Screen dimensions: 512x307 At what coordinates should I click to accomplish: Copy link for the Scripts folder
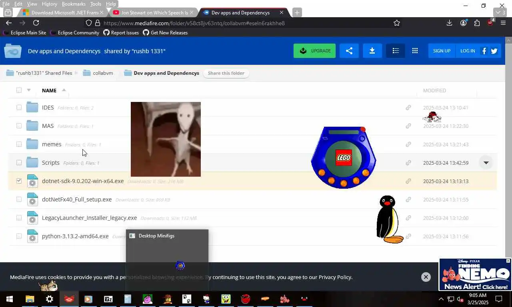408,163
